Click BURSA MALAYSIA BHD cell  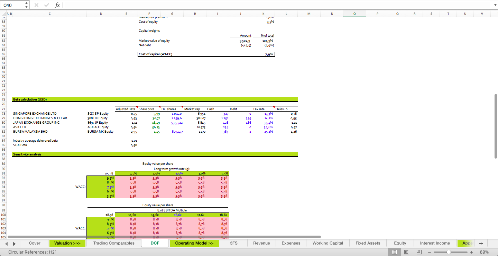tap(30, 132)
